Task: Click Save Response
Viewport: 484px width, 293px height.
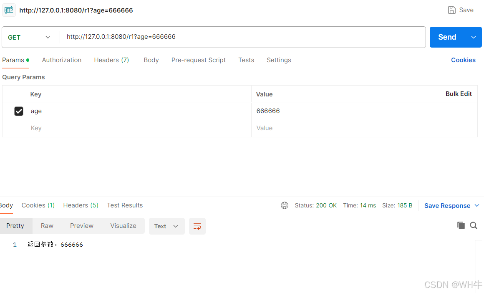Action: (447, 206)
